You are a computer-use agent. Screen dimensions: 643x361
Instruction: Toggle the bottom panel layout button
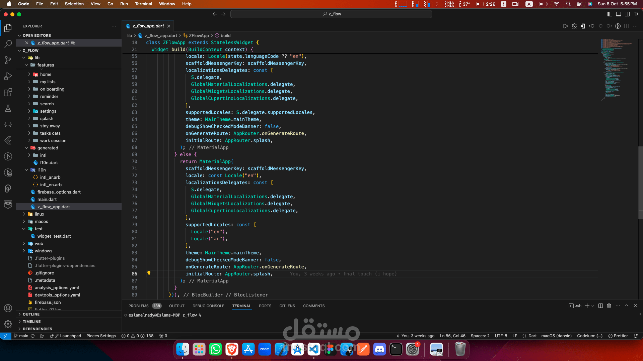pos(619,14)
